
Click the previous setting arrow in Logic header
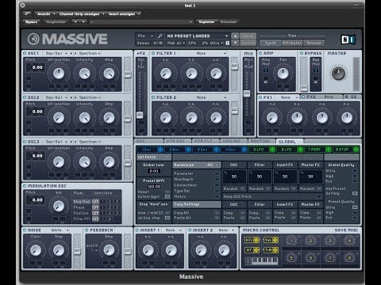(x=75, y=21)
